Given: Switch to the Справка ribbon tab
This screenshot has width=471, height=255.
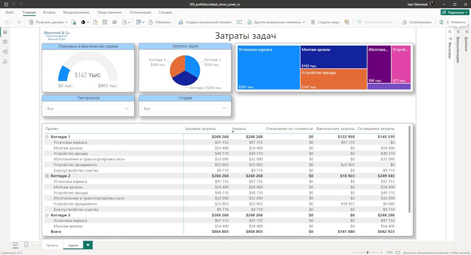Looking at the screenshot, I should pos(166,12).
